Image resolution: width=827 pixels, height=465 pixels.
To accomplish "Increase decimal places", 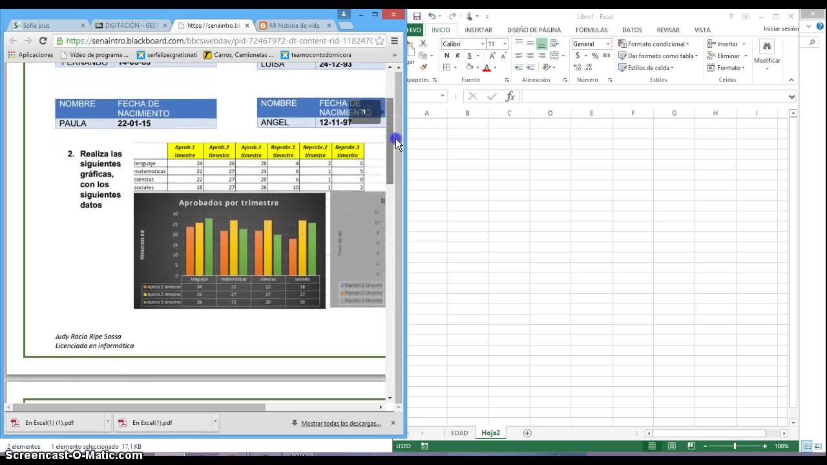I will 578,67.
